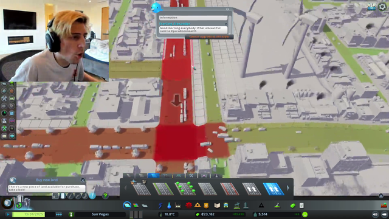Switch to the second roads category tab
The image size is (389, 219).
click(141, 176)
